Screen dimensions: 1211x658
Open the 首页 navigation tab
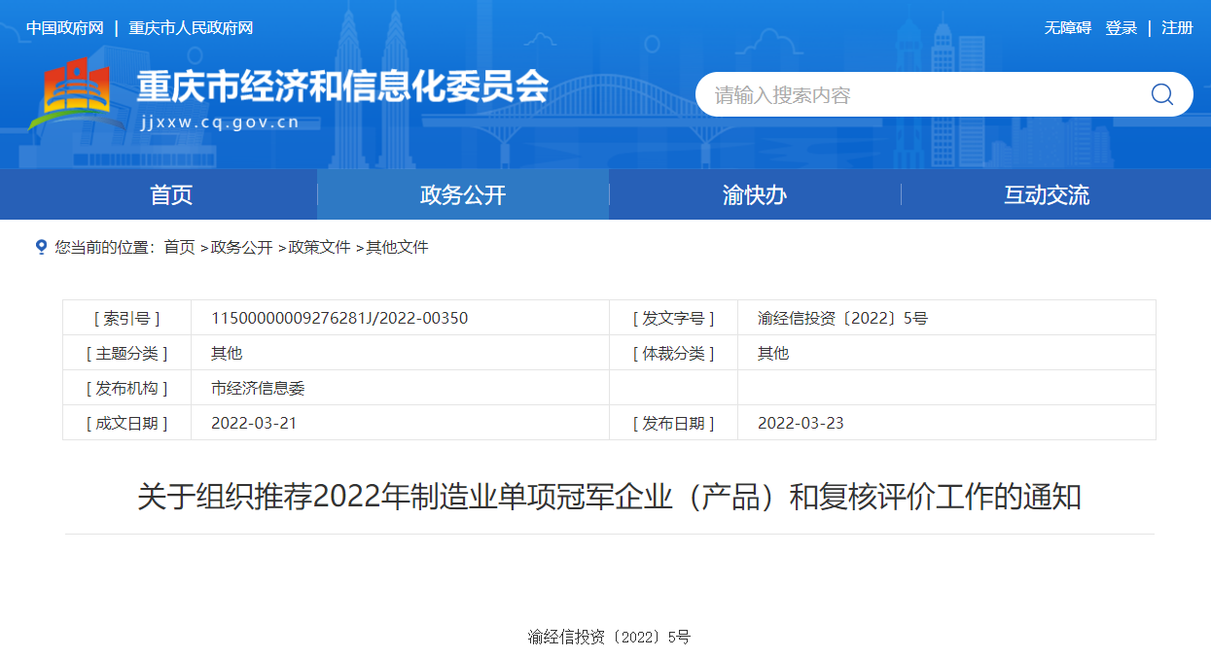point(171,194)
